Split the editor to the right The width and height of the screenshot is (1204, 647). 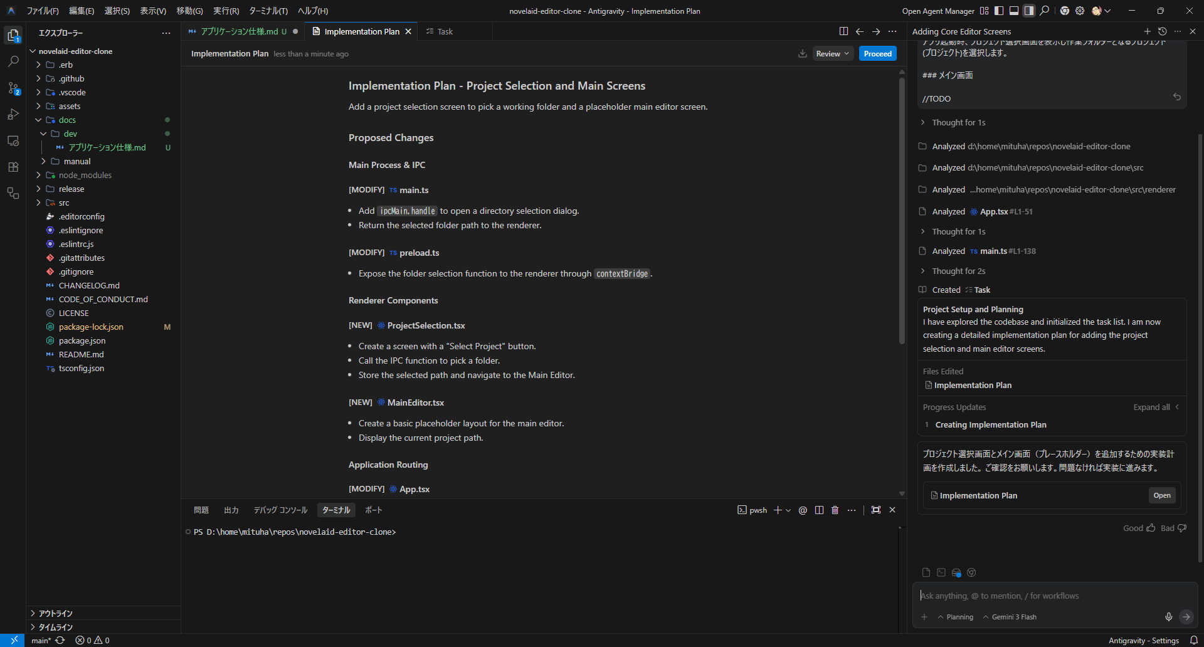tap(843, 31)
